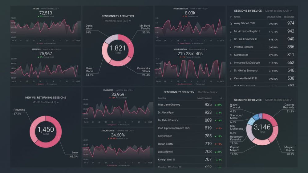The width and height of the screenshot is (308, 173).
Task: Expand Month to date dropdown under New vs. Returning Sessions
Action: 46,102
